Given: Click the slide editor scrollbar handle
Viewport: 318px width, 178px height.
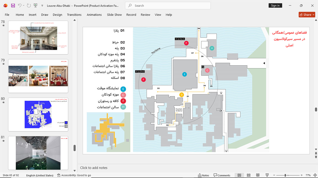Looking at the screenshot, I should (316, 109).
